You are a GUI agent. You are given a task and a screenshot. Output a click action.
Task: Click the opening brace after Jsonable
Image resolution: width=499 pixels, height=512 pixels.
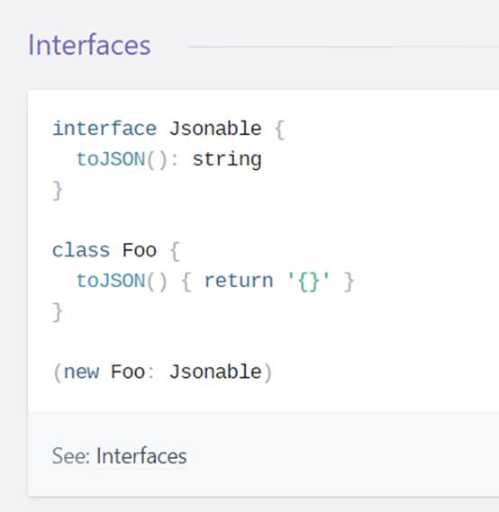280,130
